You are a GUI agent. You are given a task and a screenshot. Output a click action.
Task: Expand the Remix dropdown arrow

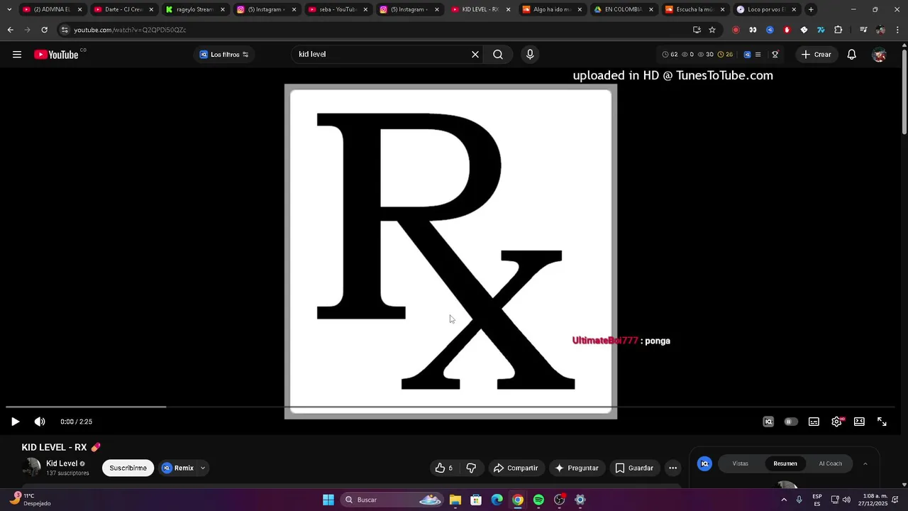tap(203, 468)
